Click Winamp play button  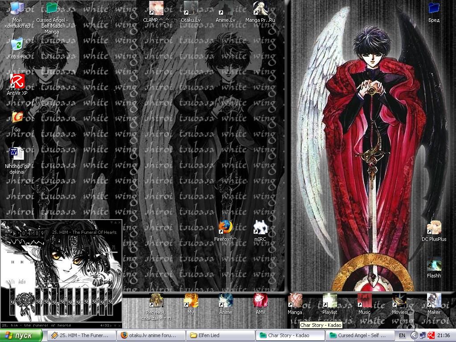pos(22,262)
